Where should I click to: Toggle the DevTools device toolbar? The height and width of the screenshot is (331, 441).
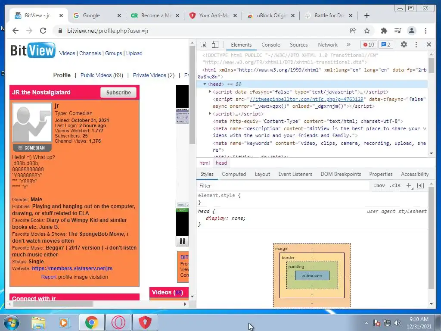tap(215, 44)
